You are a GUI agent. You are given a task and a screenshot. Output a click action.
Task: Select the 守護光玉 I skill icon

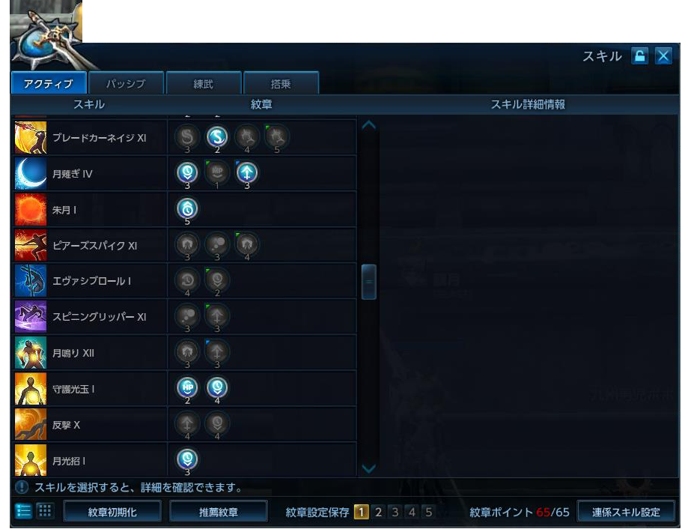coord(30,389)
